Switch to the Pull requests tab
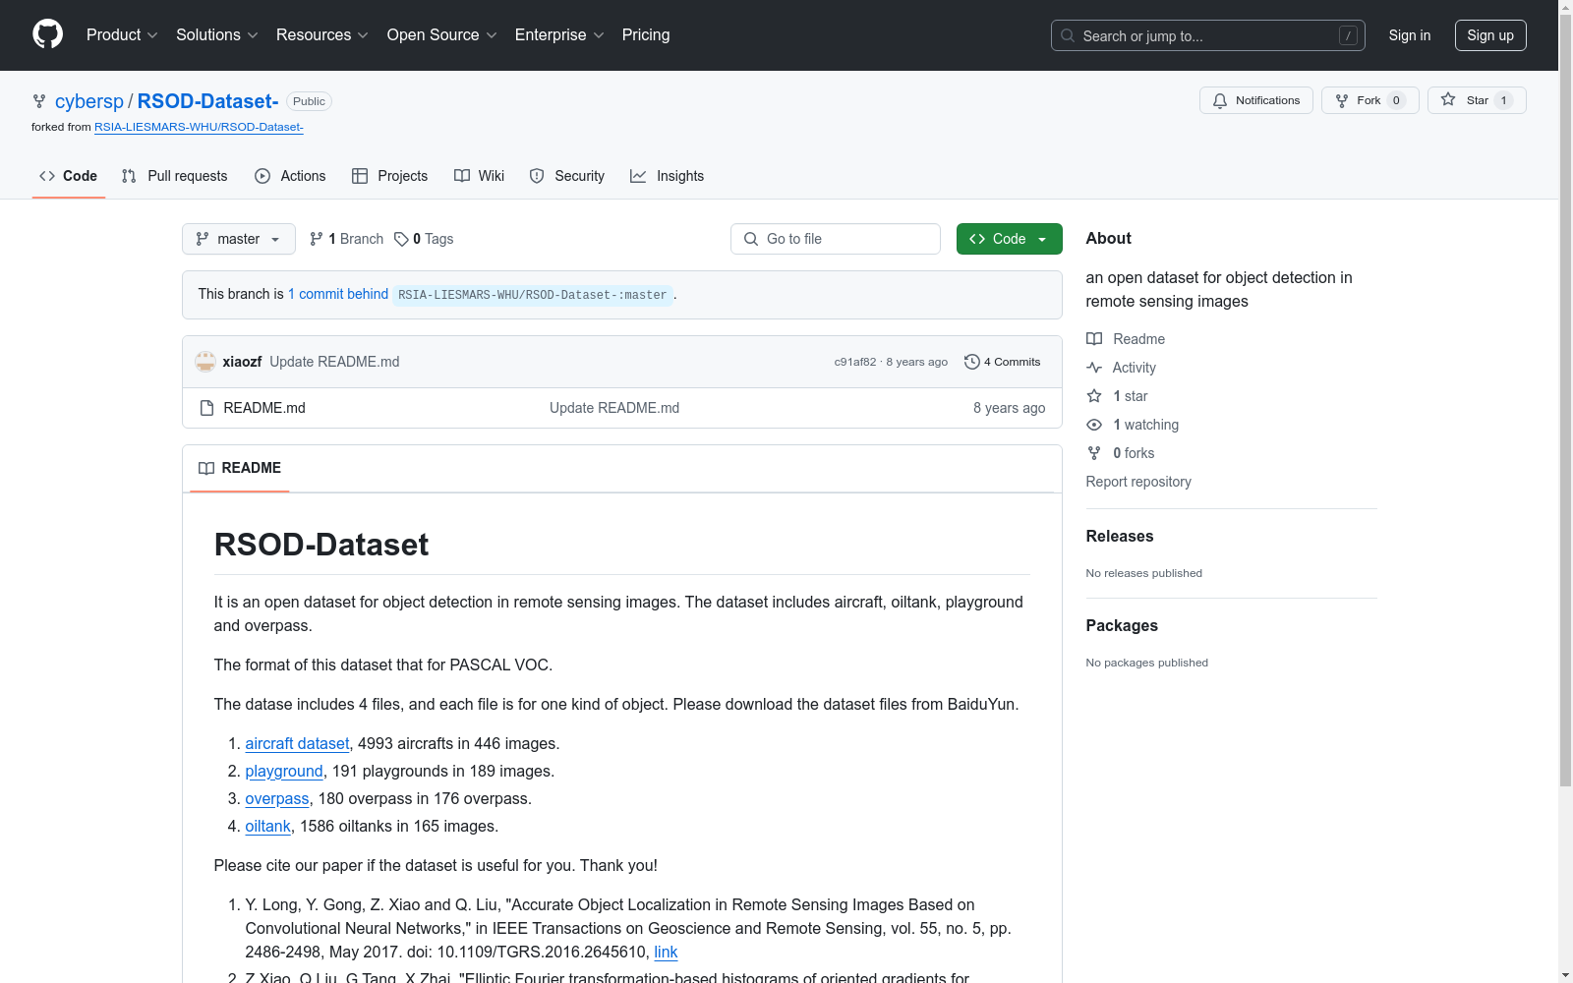 point(174,176)
